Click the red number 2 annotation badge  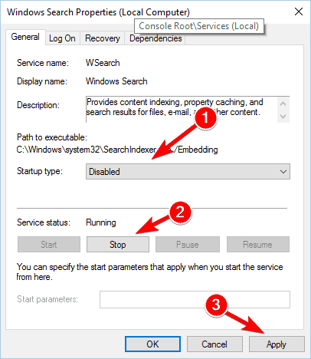click(180, 212)
